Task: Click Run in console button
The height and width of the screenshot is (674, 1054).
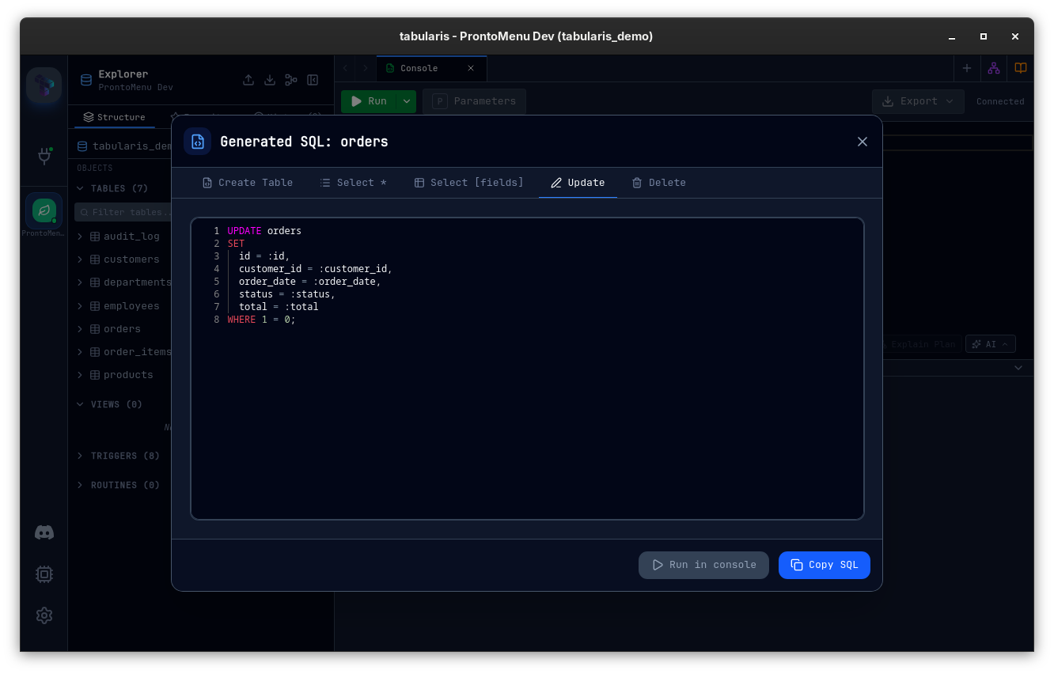Action: click(703, 565)
